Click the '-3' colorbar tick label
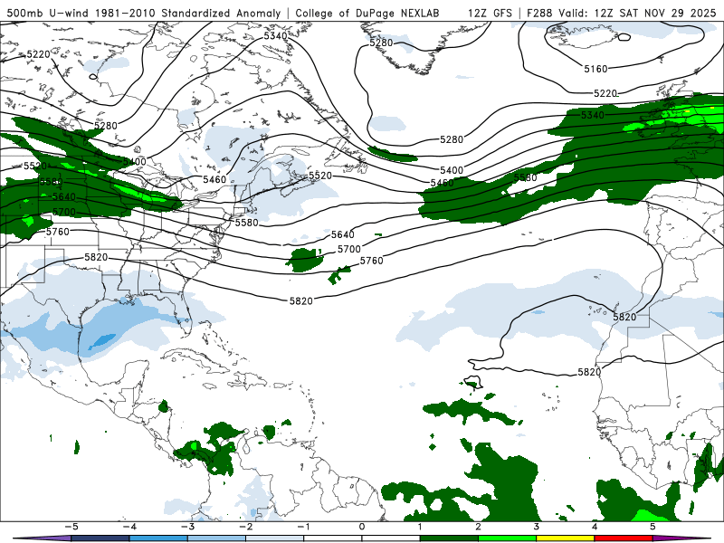Image resolution: width=724 pixels, height=543 pixels. point(187,527)
